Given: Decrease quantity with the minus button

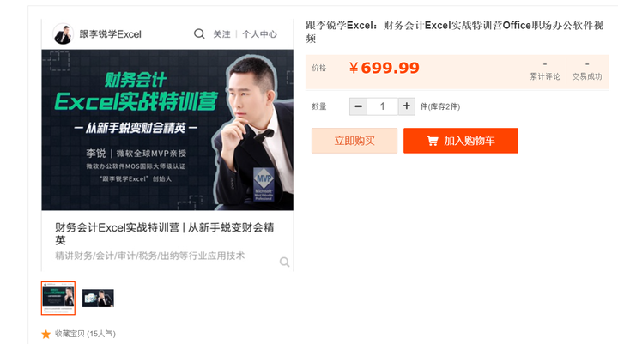Looking at the screenshot, I should [358, 106].
